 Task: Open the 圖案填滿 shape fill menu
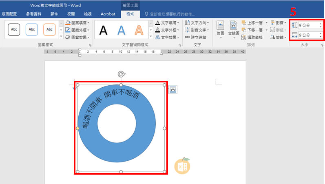77,23
